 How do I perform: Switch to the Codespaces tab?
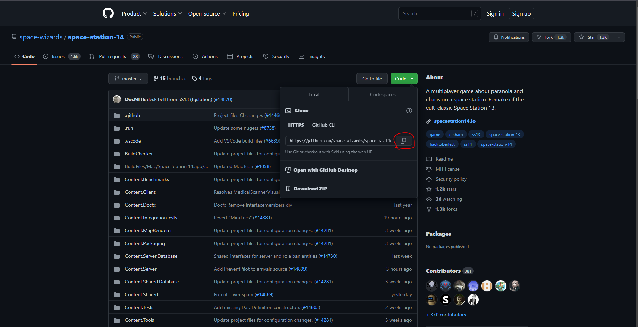point(383,94)
